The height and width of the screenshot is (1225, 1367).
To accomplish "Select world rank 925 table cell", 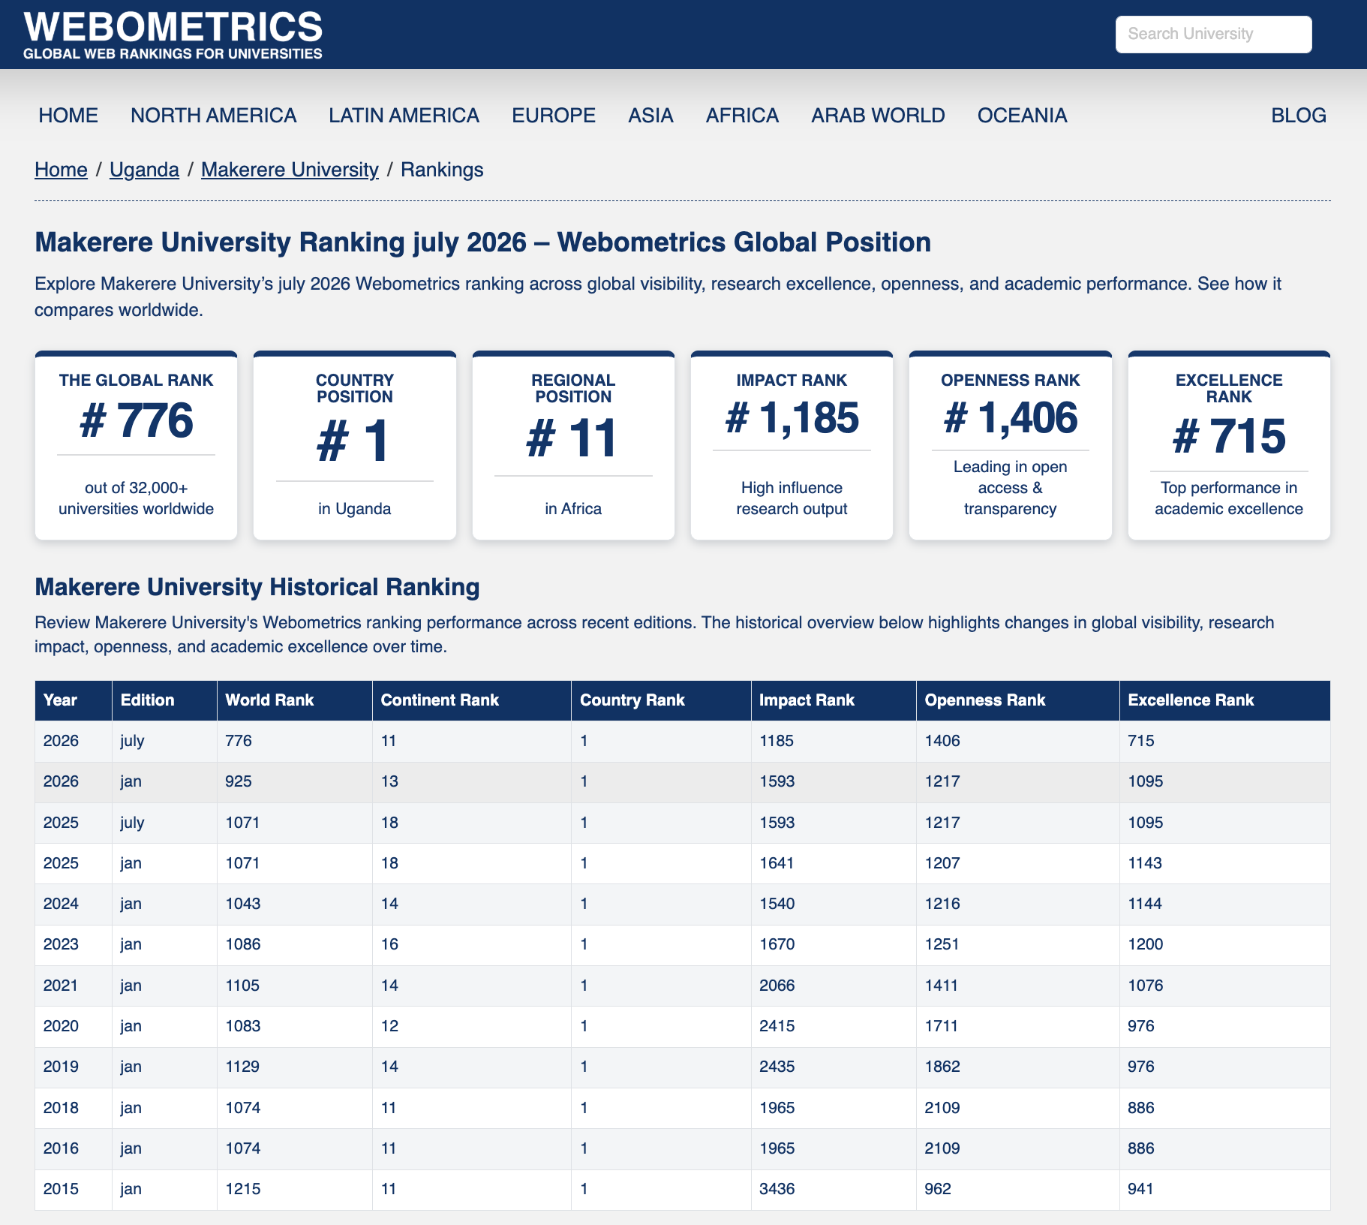I will pyautogui.click(x=295, y=781).
